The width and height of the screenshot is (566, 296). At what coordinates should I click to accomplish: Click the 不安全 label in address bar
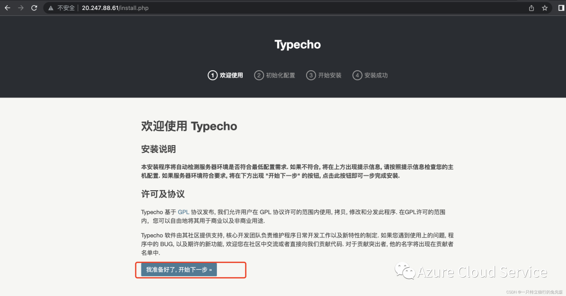pyautogui.click(x=66, y=8)
